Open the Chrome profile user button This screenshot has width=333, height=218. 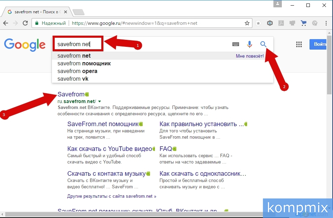tap(278, 5)
